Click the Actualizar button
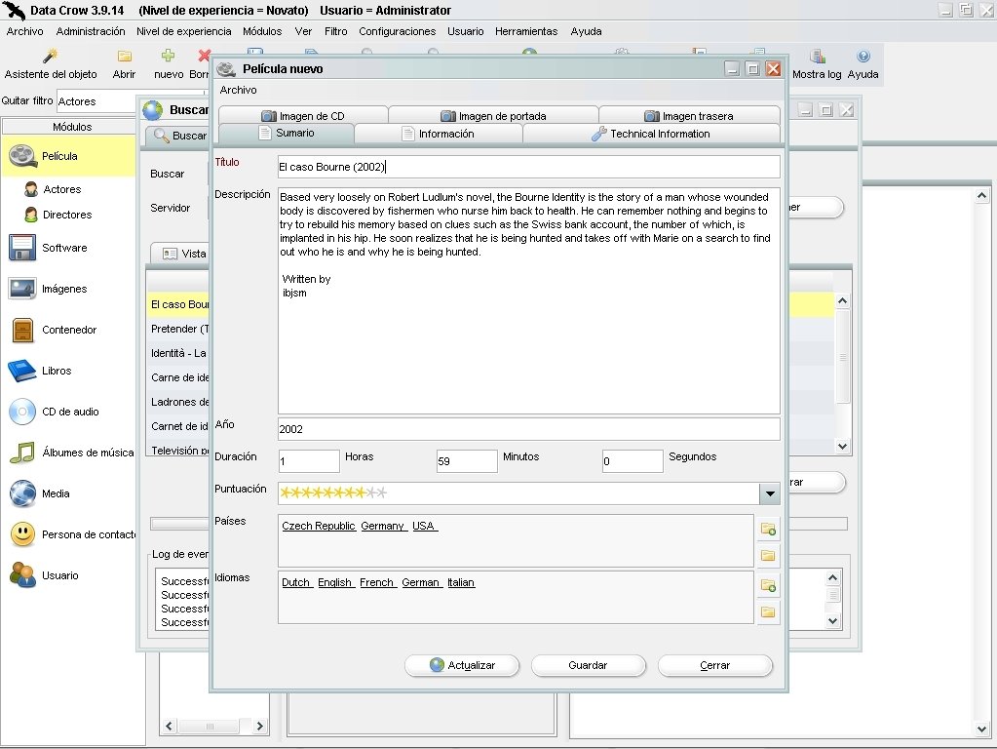This screenshot has width=997, height=749. [462, 665]
